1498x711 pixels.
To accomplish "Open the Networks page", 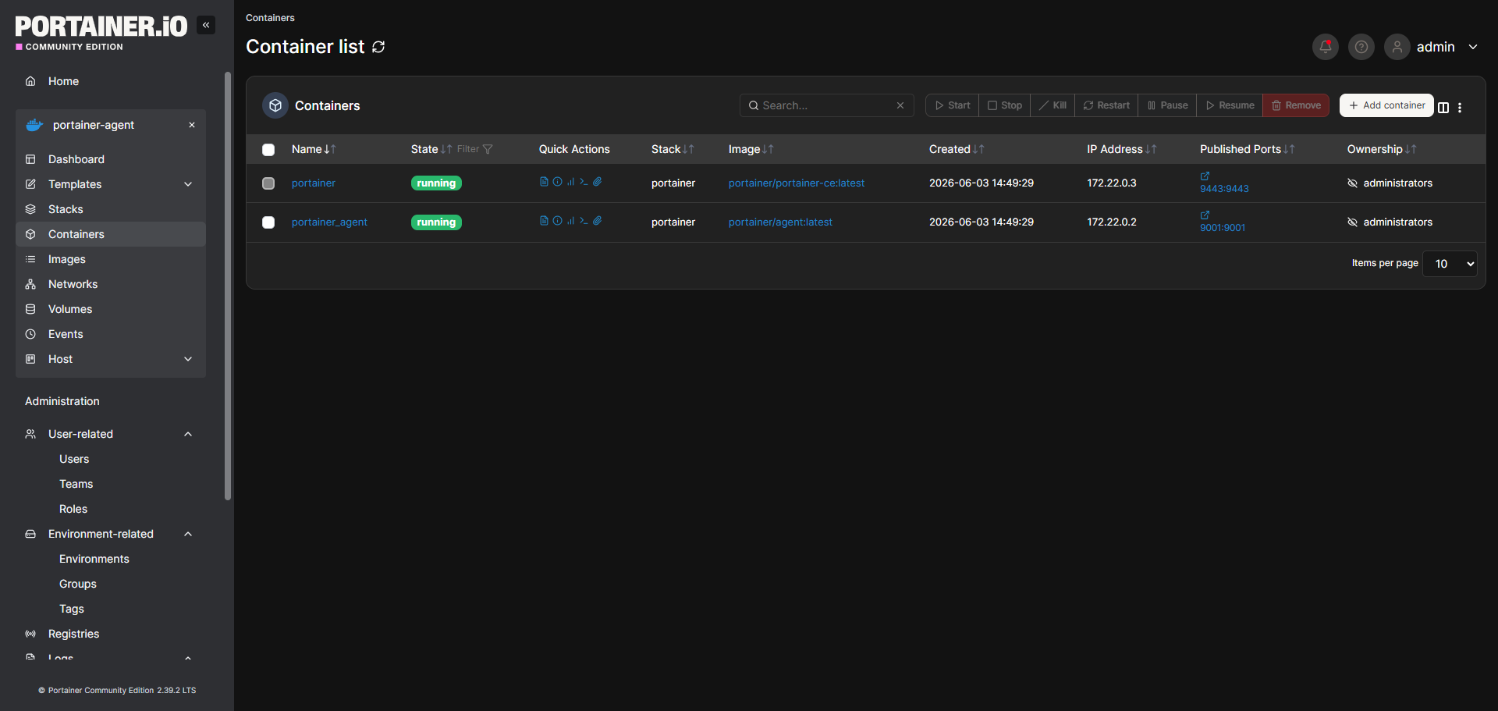I will pos(111,284).
